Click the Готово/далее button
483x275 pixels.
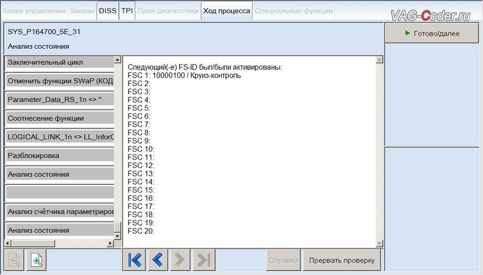tap(432, 33)
